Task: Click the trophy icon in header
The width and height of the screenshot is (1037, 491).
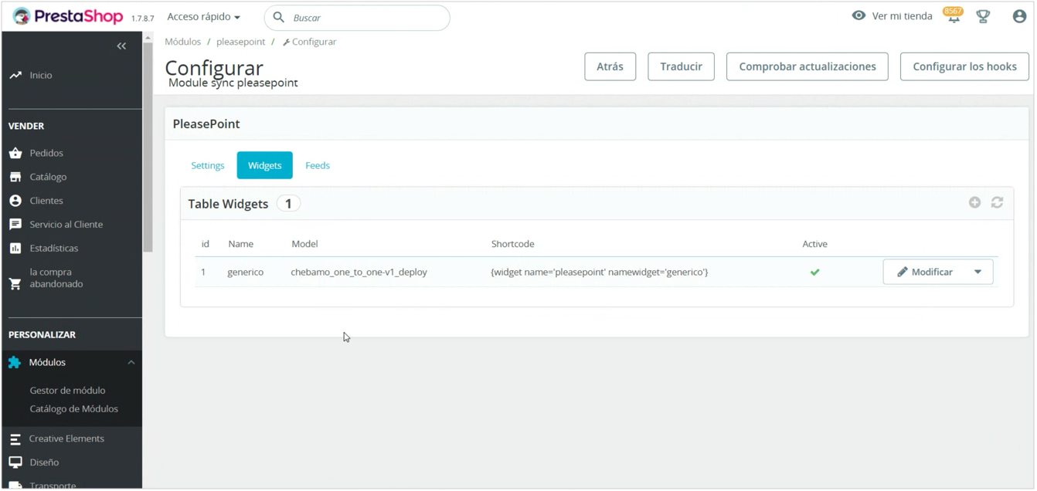Action: (983, 17)
